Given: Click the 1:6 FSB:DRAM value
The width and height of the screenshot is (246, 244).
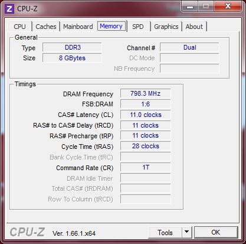Looking at the screenshot, I should (x=146, y=104).
